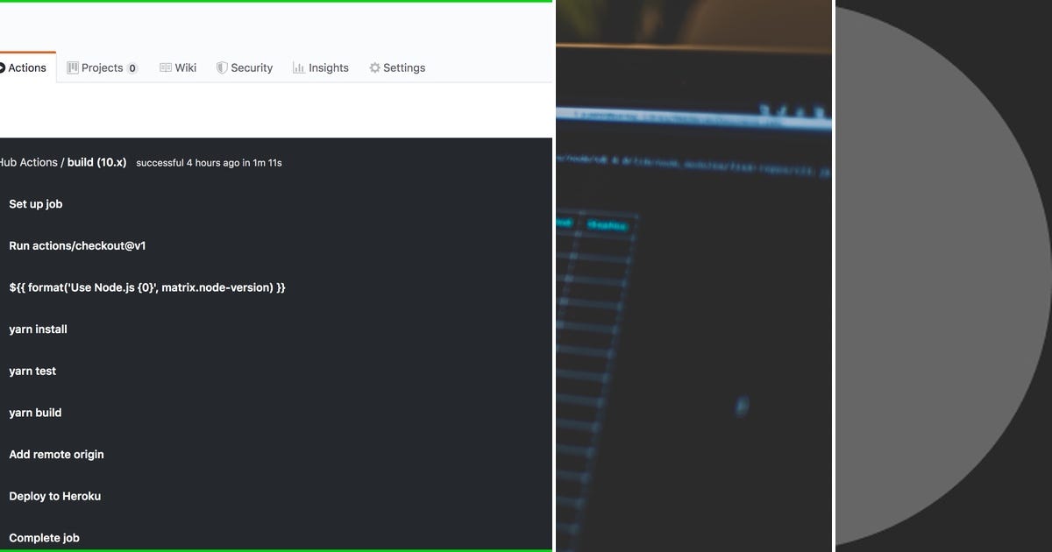1052x552 pixels.
Task: Click the Wiki book icon
Action: 164,67
